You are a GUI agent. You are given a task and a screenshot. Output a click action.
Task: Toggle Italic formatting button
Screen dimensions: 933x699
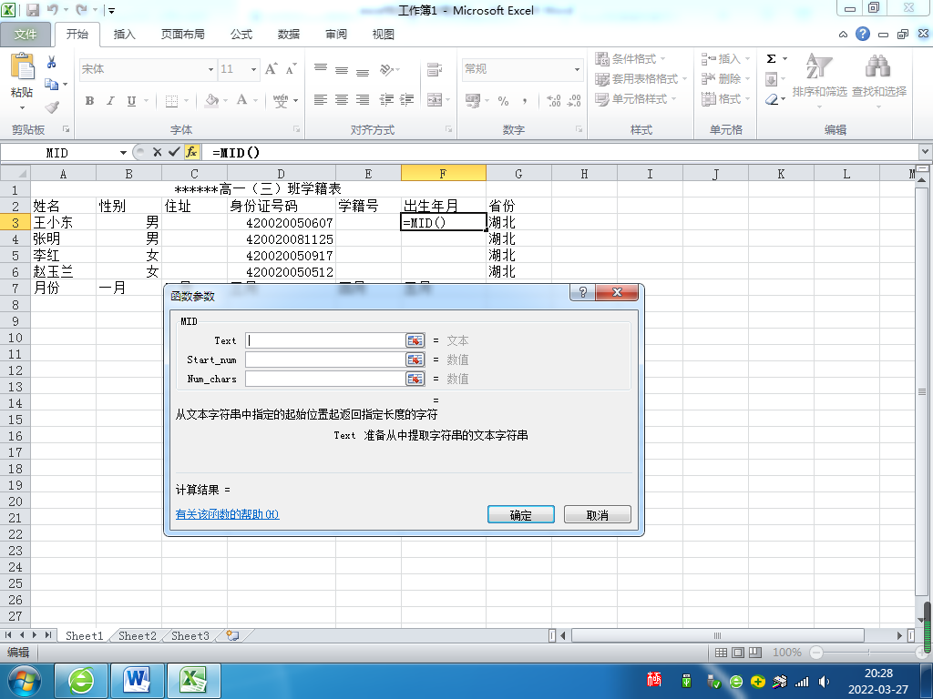pyautogui.click(x=110, y=100)
